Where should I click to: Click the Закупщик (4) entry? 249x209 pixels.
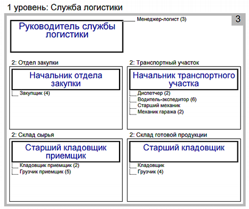click(x=35, y=93)
